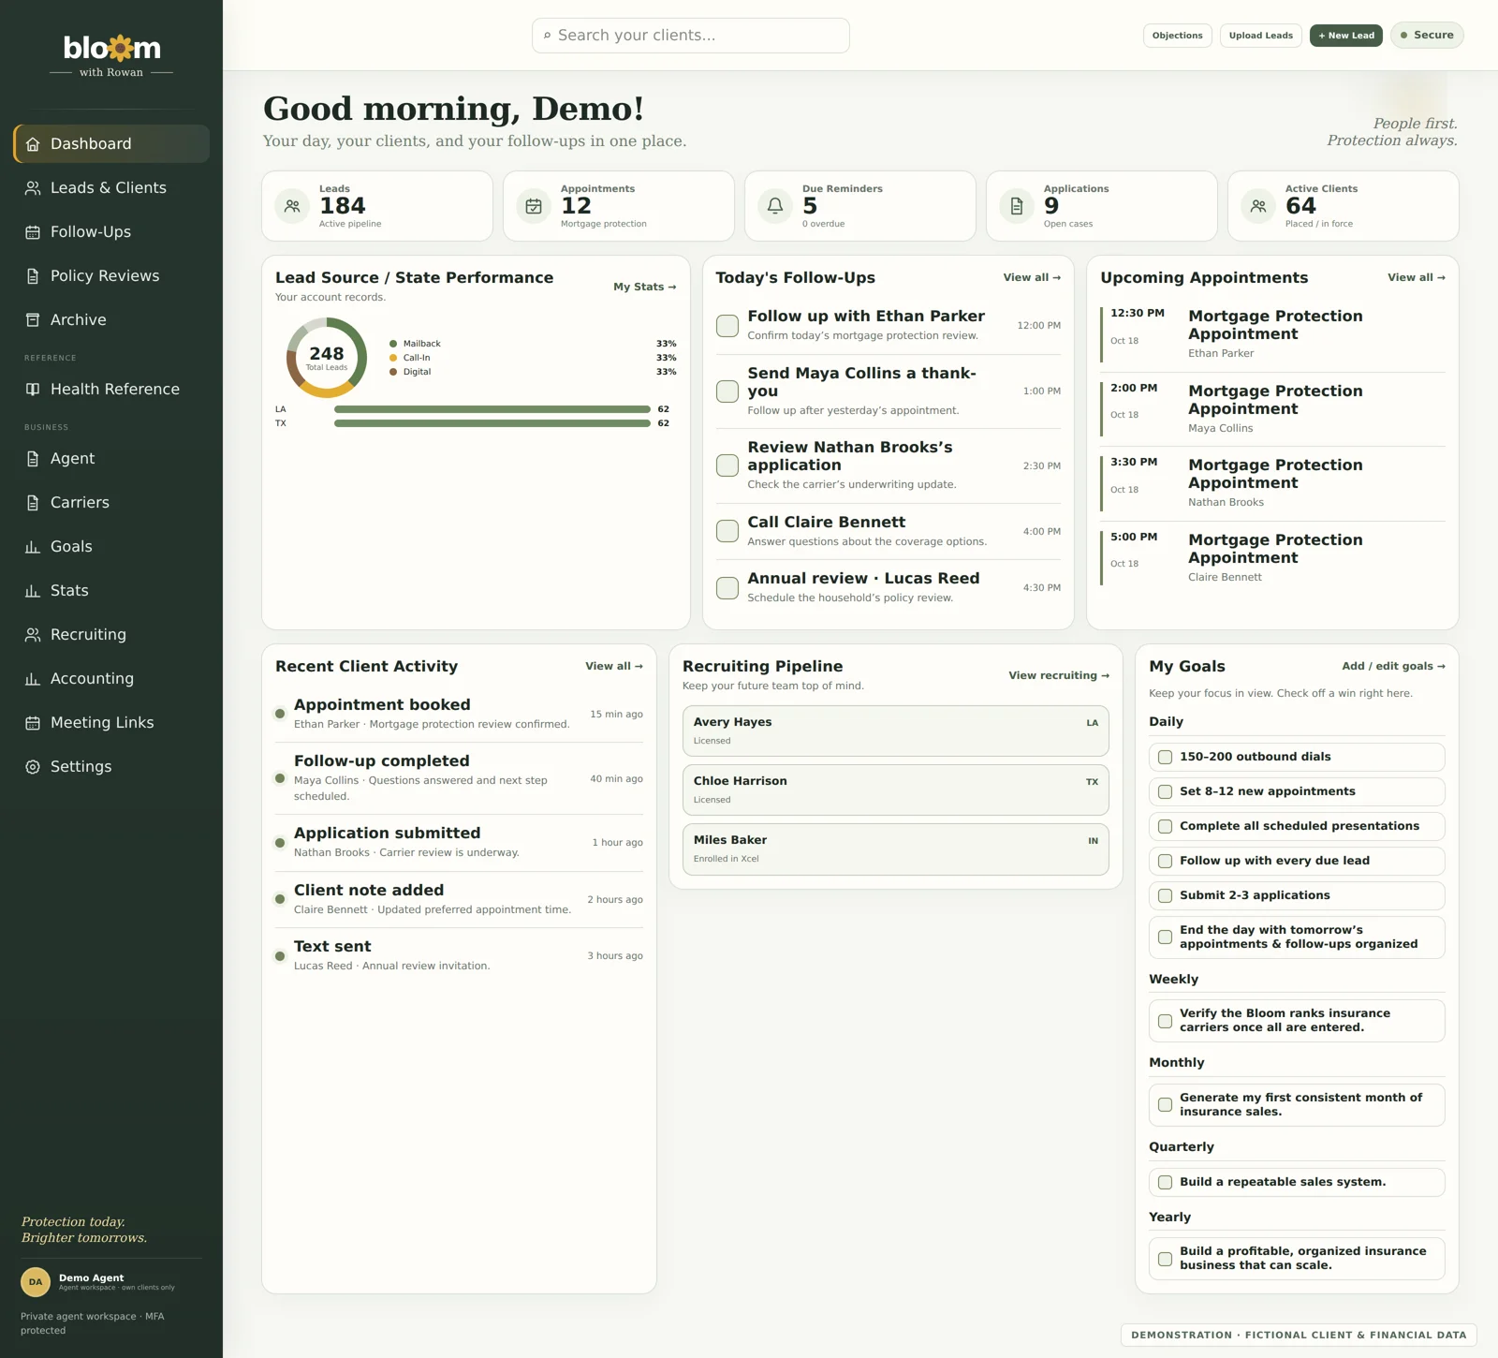Click the Secure status badge

pyautogui.click(x=1427, y=36)
